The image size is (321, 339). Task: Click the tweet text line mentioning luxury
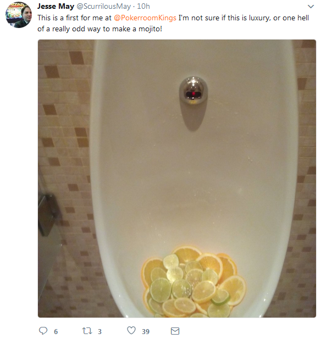(x=173, y=18)
